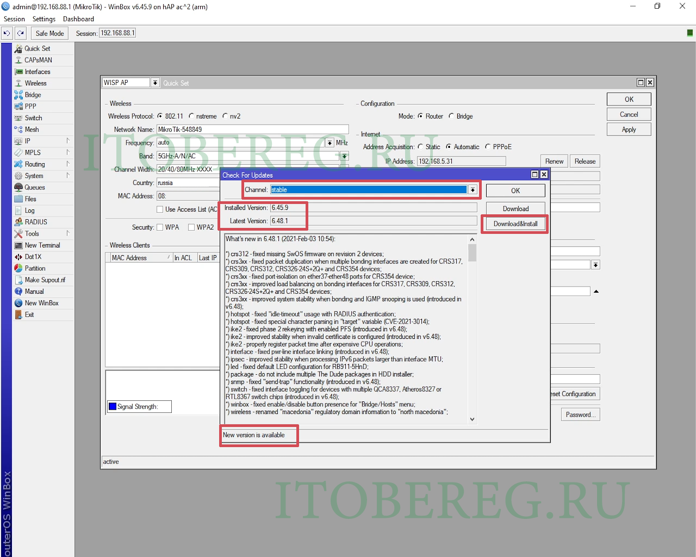
Task: Launch New WinBox from sidebar icon
Action: tap(18, 303)
